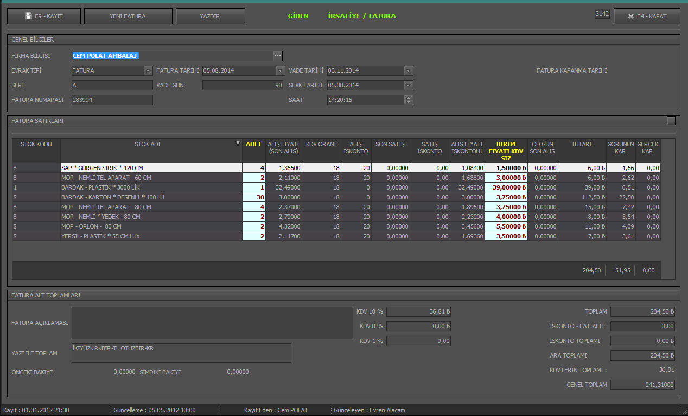The width and height of the screenshot is (688, 416).
Task: Create a new invoice with YENİ FATURA
Action: [128, 16]
